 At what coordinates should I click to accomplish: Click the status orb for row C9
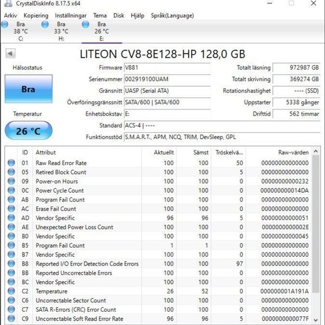coord(11,318)
